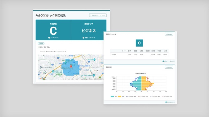This screenshot has height=117, width=209.
Task: Click the C rank badge in 商圏ボリューム
Action: (x=139, y=43)
